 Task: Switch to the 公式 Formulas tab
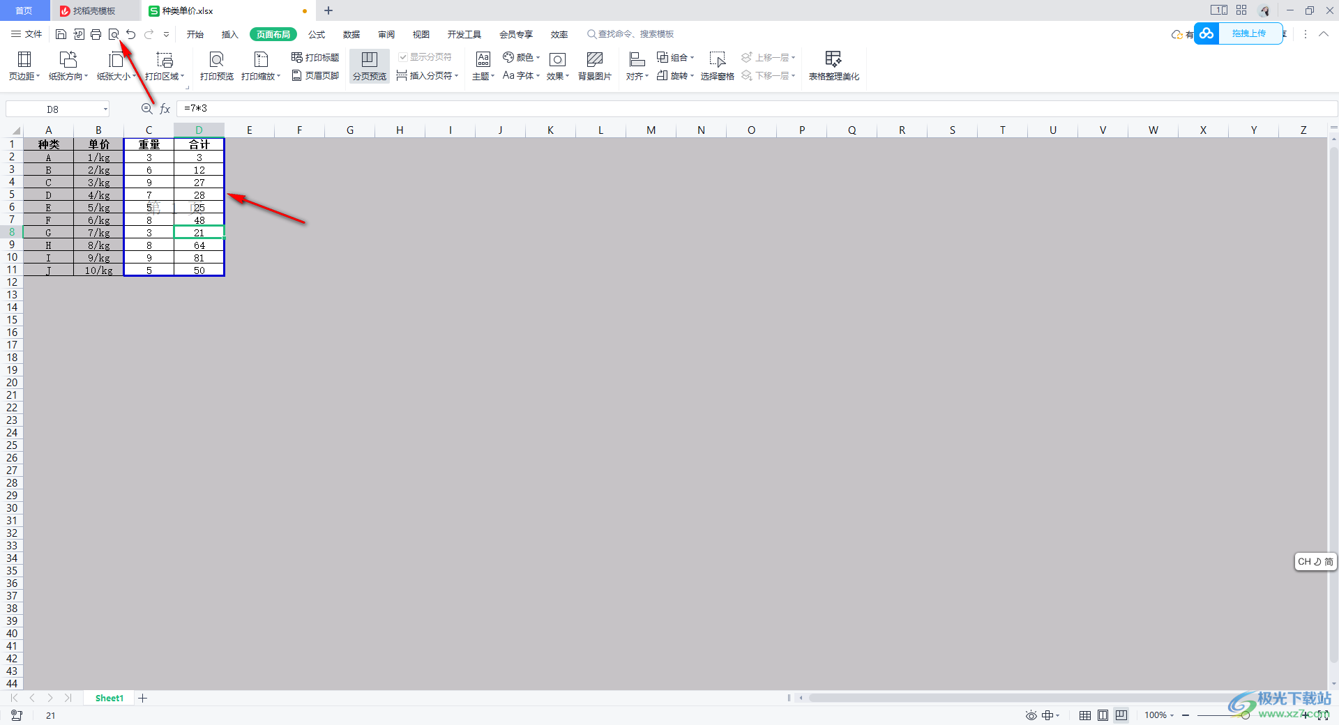point(317,34)
